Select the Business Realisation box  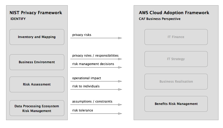176,82
